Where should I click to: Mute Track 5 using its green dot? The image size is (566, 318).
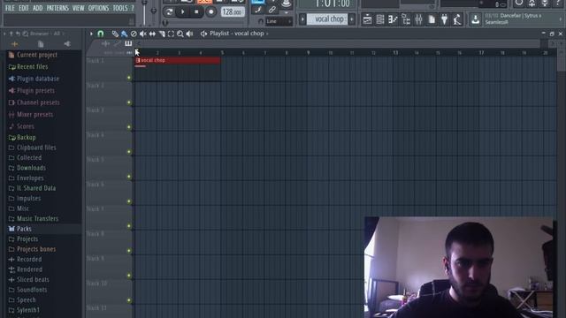tap(129, 177)
